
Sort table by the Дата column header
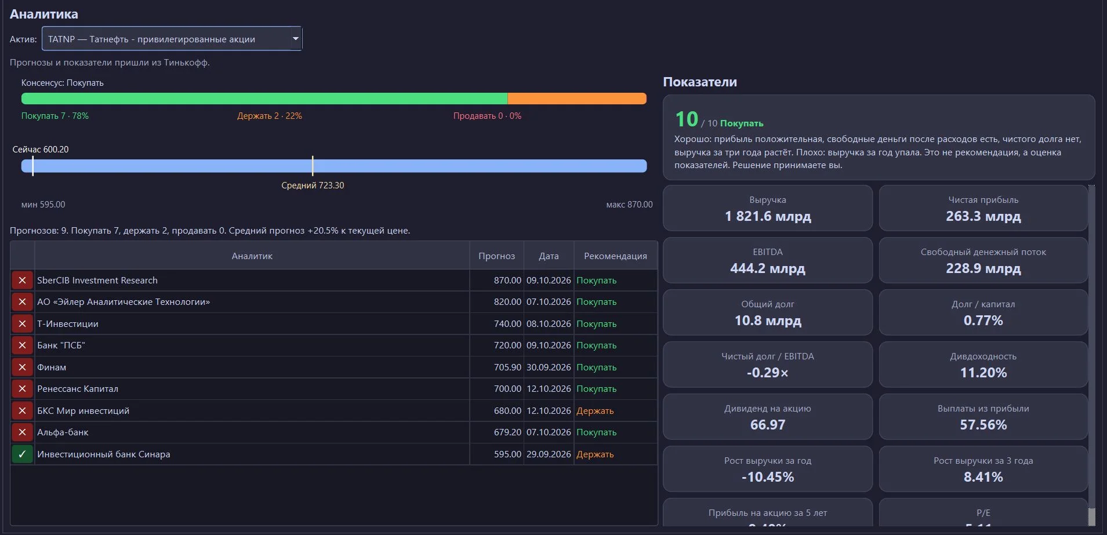click(549, 256)
